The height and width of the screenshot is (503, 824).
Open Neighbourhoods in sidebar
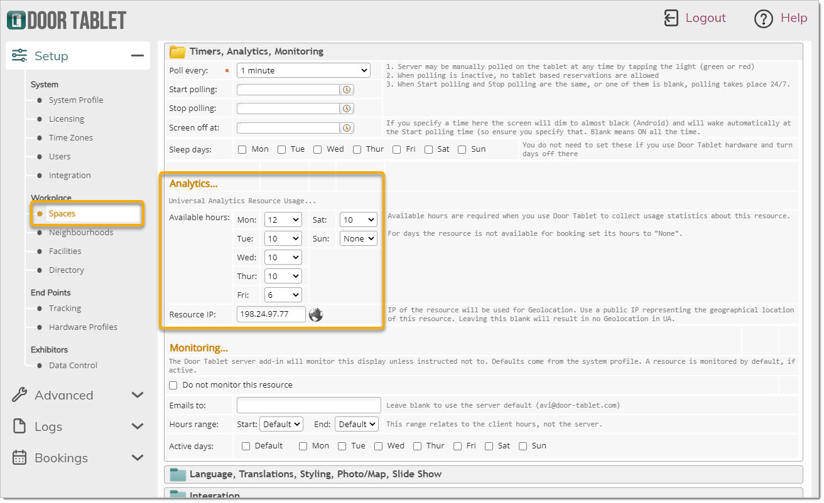pos(81,233)
